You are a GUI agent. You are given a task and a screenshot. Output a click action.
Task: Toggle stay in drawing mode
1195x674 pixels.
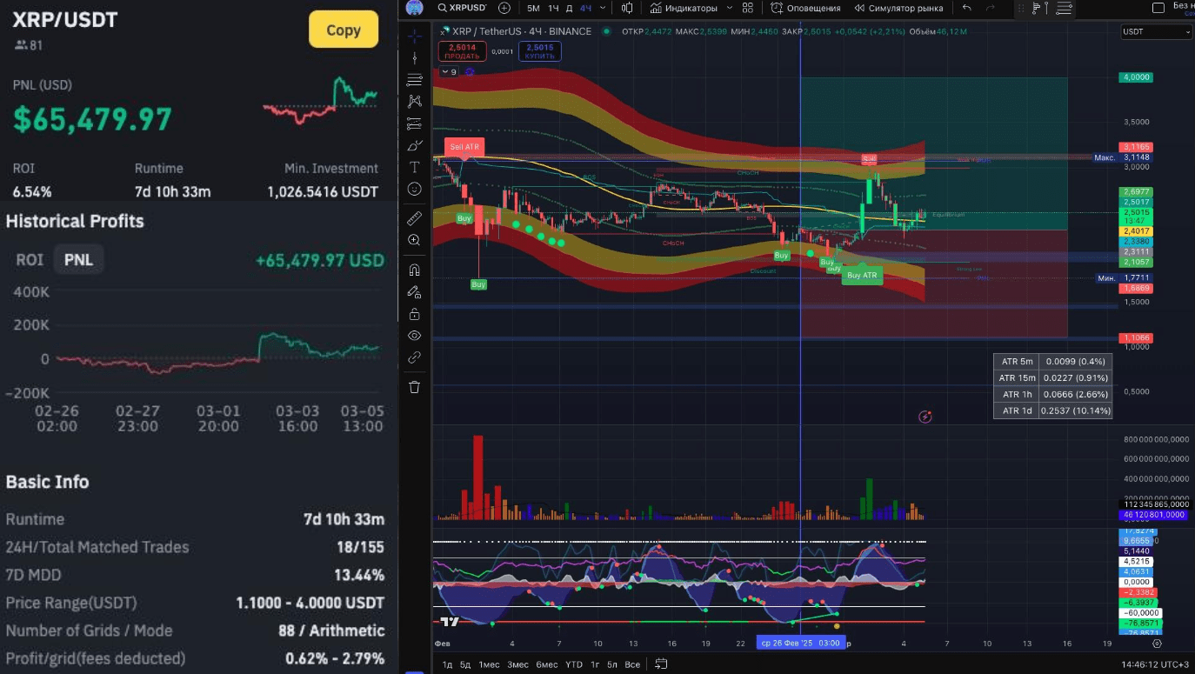[415, 291]
